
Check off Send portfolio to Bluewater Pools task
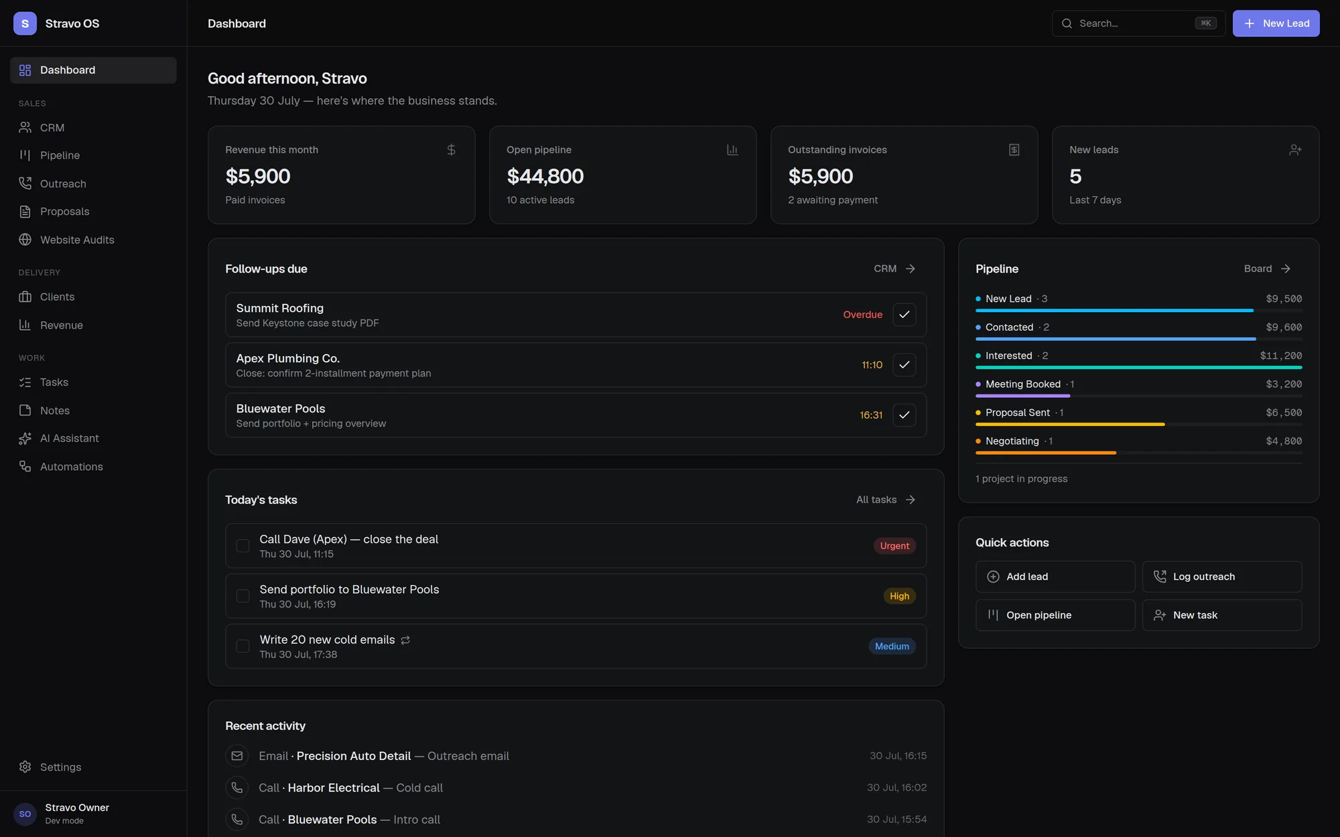[x=243, y=596]
